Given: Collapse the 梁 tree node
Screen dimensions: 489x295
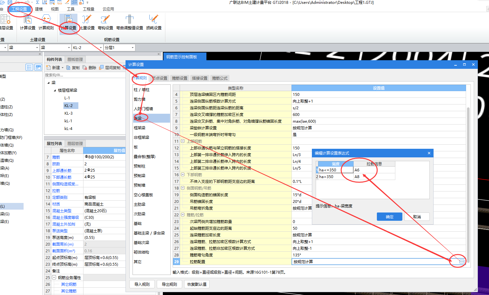Looking at the screenshot, I should (x=49, y=83).
